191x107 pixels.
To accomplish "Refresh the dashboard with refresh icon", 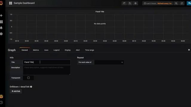I will pyautogui.click(x=182, y=3).
